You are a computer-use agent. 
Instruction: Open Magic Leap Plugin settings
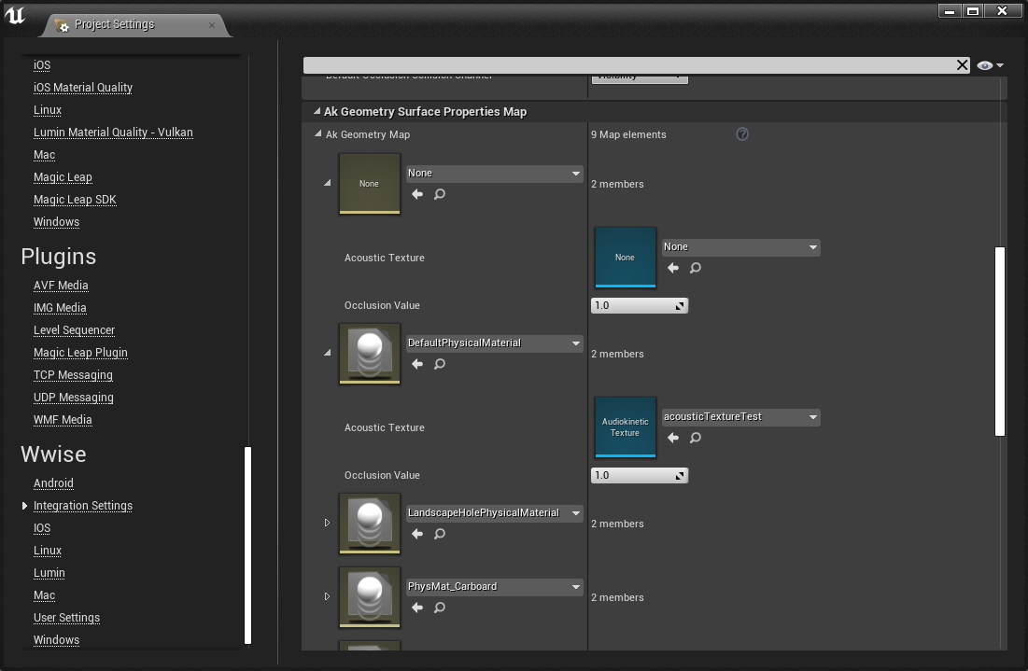[80, 353]
